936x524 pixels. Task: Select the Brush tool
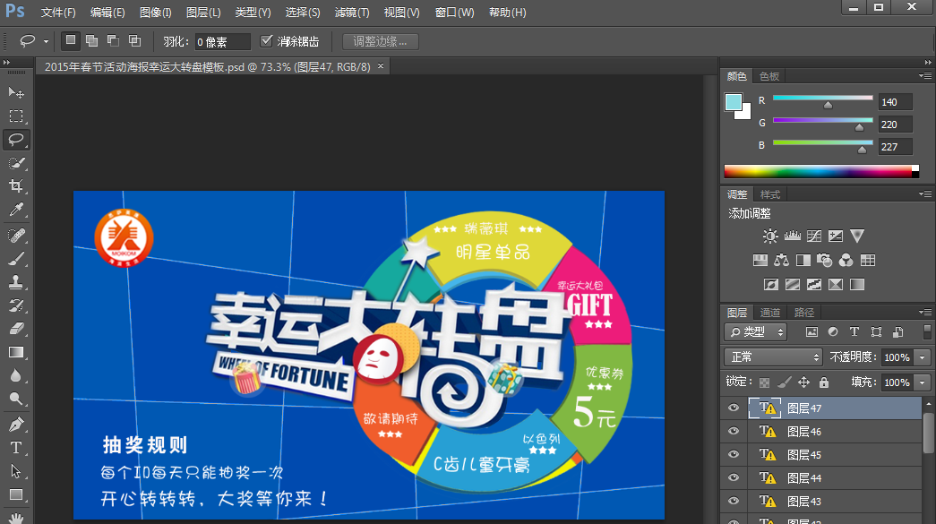pos(16,259)
